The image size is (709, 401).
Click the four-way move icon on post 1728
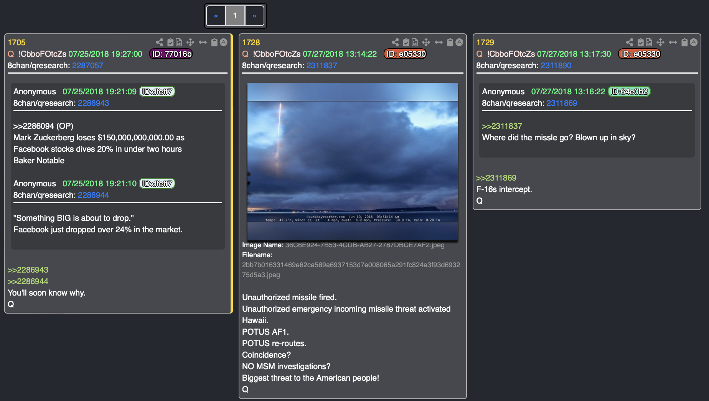click(x=426, y=42)
